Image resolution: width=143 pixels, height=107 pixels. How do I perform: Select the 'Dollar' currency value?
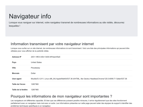click(x=33, y=73)
